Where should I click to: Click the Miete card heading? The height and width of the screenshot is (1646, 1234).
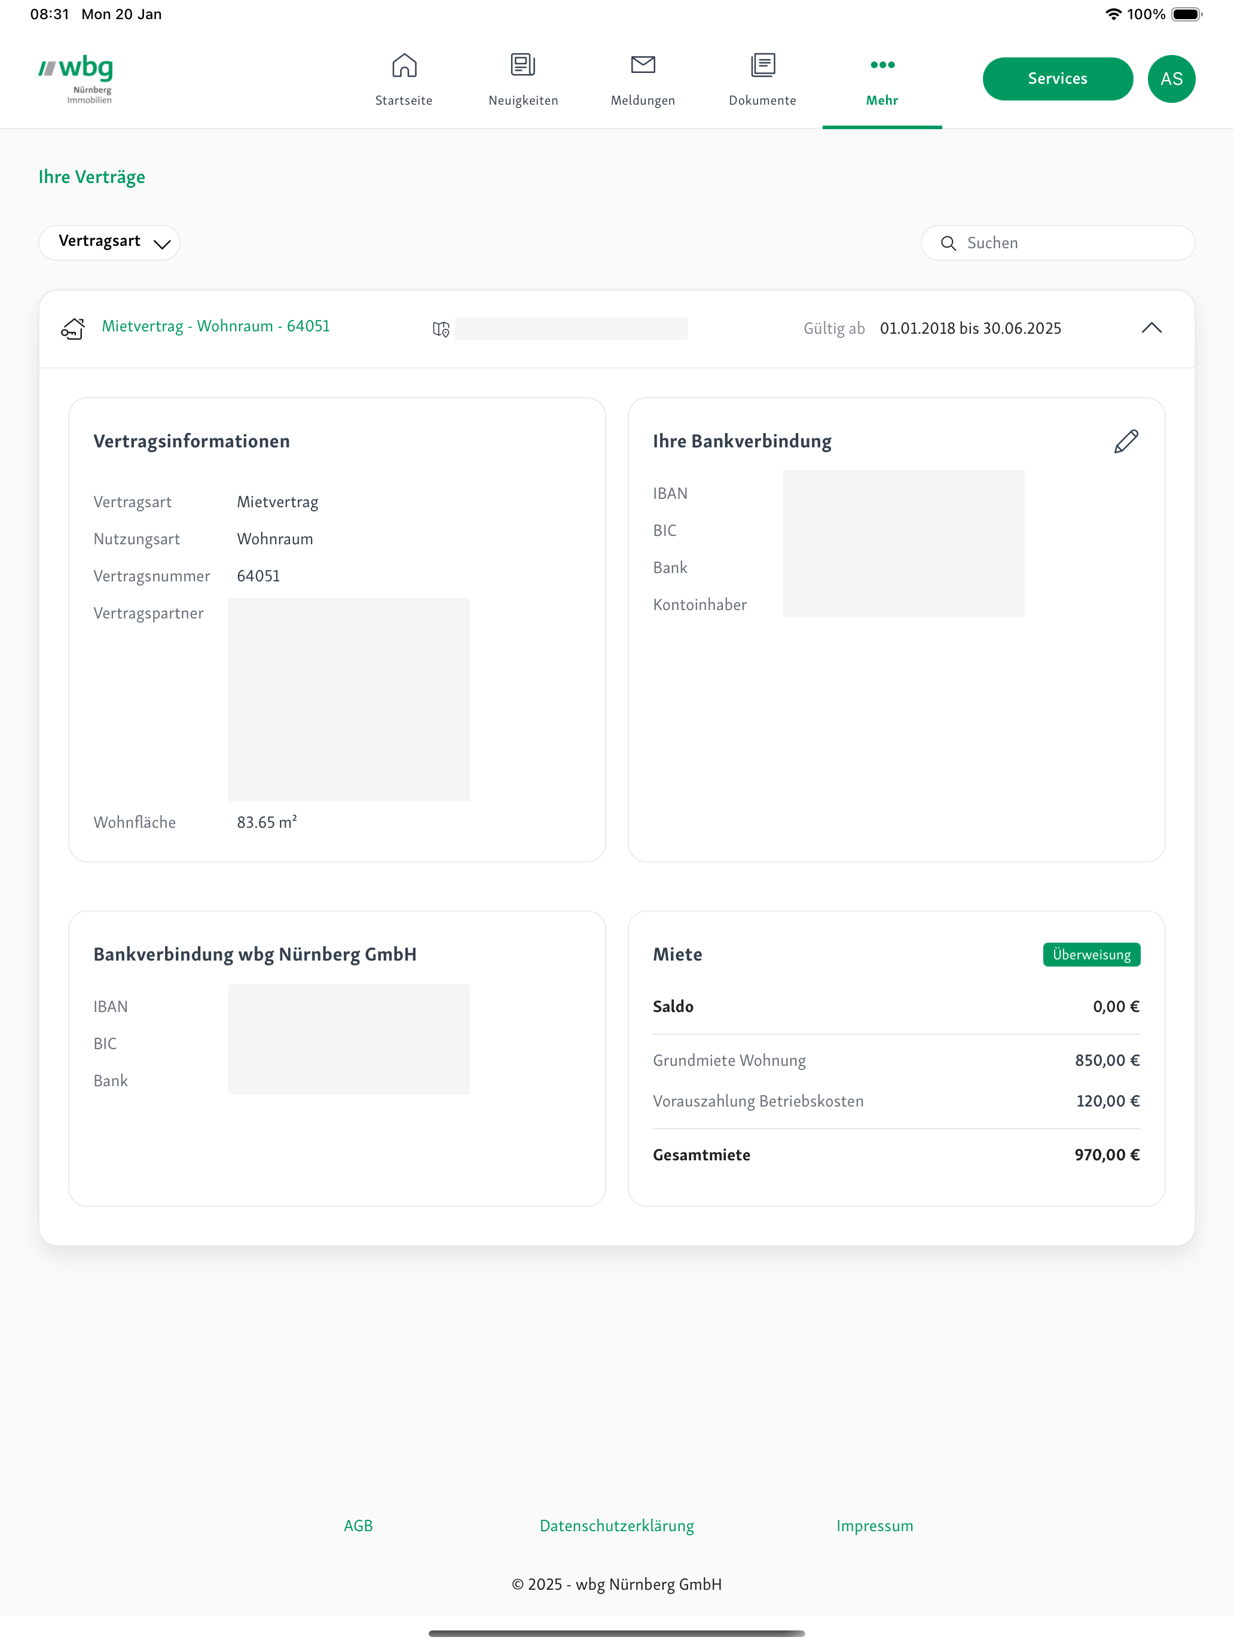tap(677, 955)
